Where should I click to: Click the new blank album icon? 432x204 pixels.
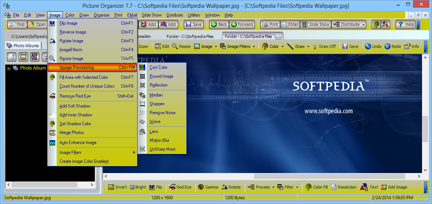11,57
